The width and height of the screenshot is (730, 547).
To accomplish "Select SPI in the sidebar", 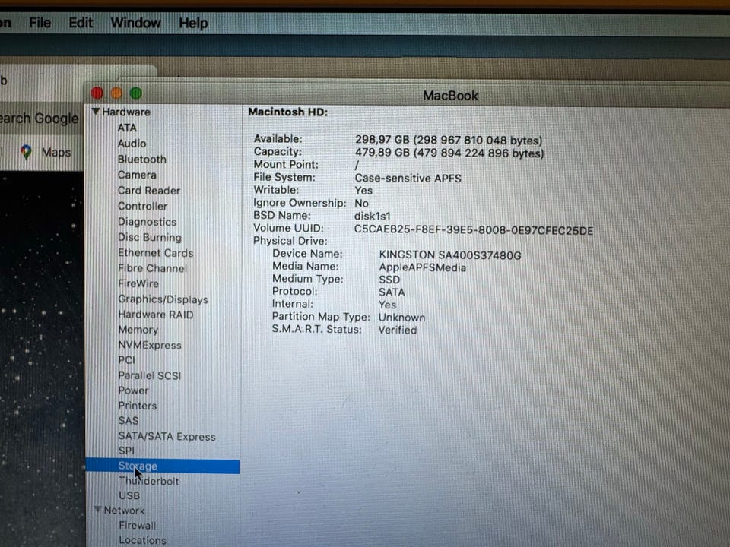I will click(x=127, y=451).
